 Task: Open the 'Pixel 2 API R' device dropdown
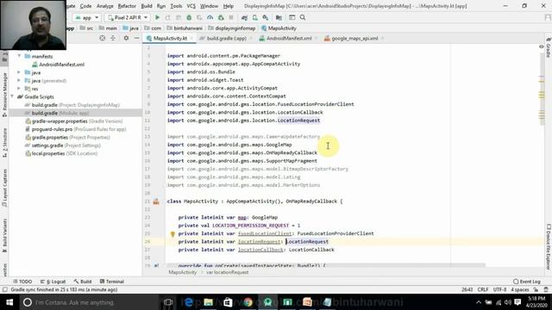128,17
